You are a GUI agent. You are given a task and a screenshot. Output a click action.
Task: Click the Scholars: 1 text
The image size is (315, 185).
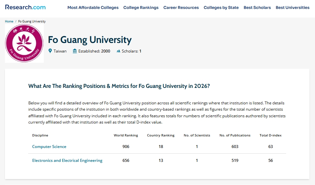point(132,51)
